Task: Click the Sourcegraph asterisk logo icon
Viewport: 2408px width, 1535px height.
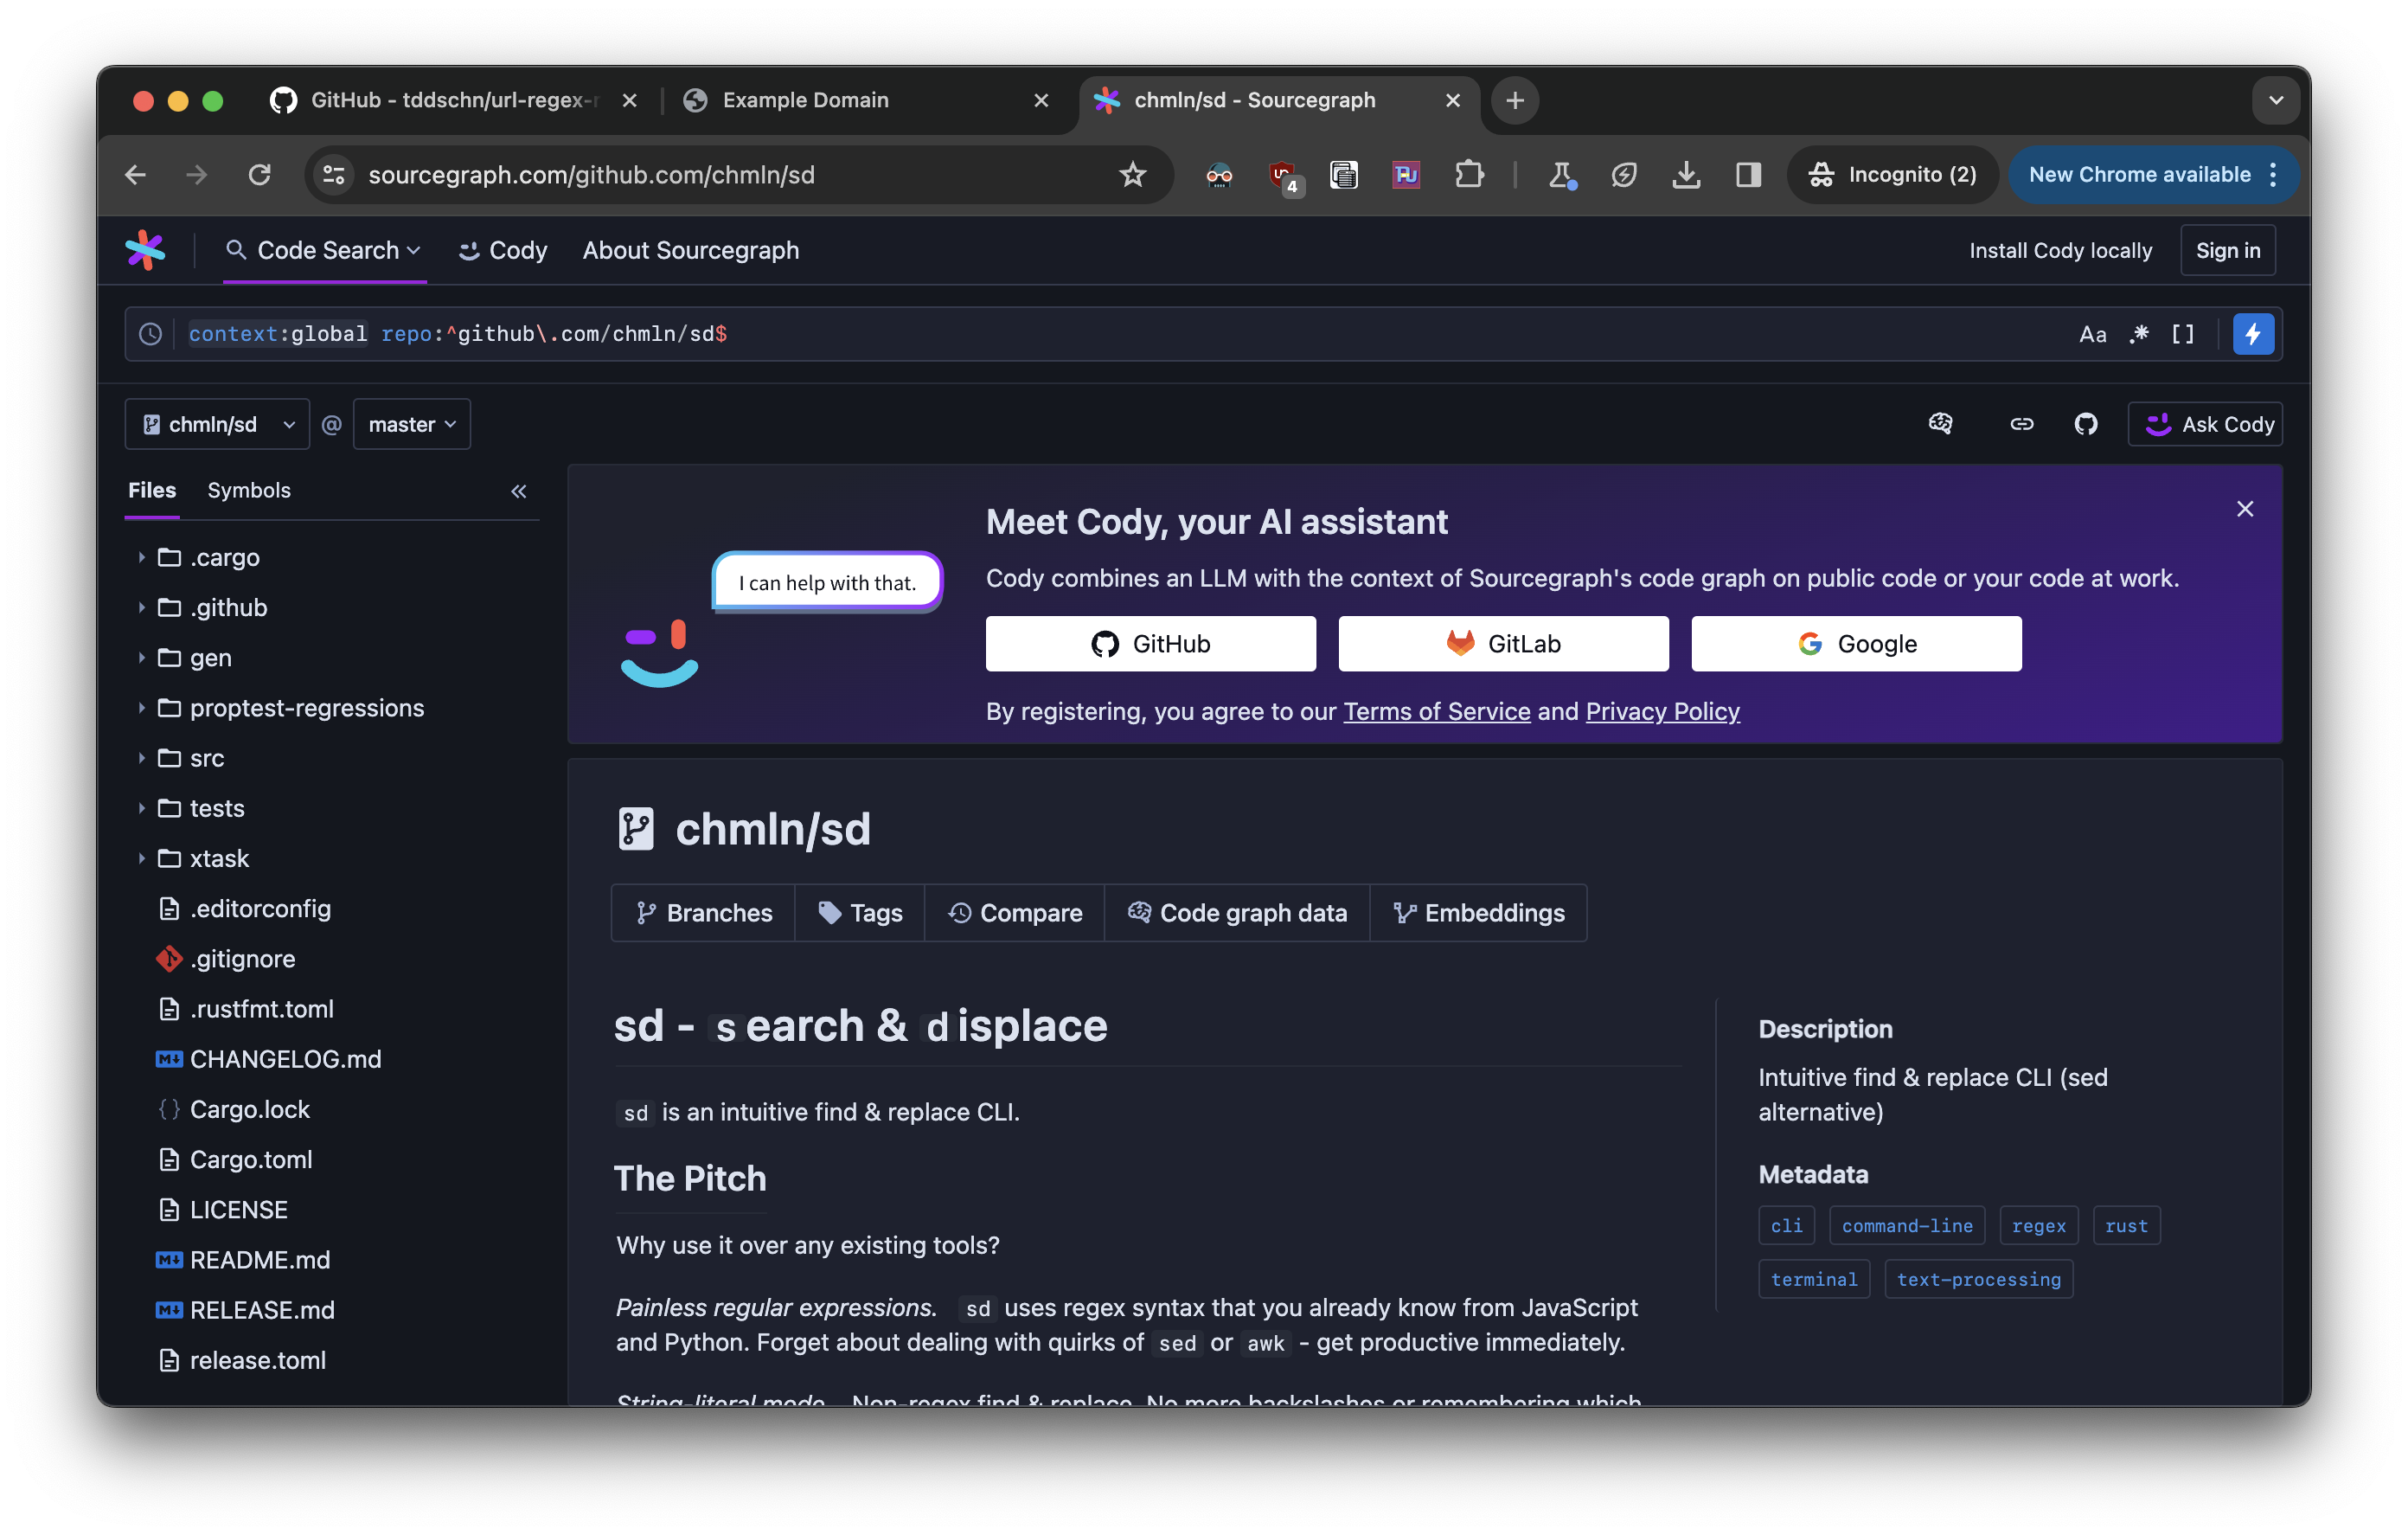Action: tap(147, 249)
